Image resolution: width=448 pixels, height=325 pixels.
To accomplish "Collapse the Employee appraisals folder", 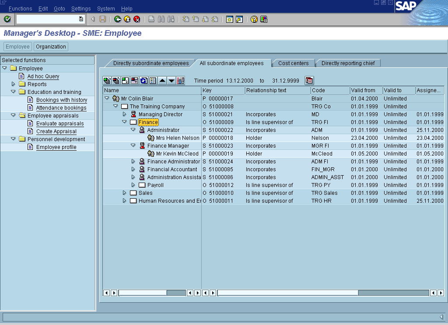I will (13, 115).
